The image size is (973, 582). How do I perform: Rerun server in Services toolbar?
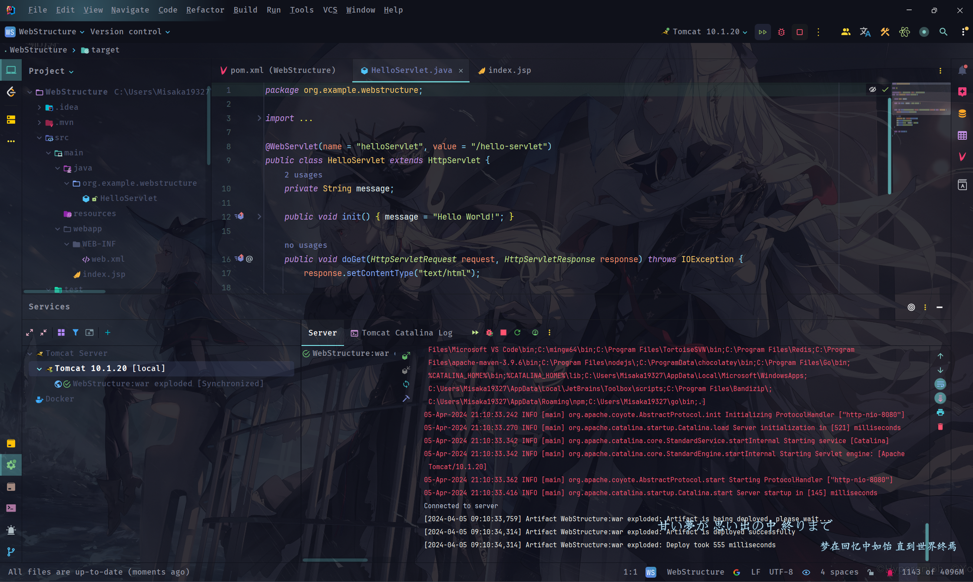tap(475, 332)
